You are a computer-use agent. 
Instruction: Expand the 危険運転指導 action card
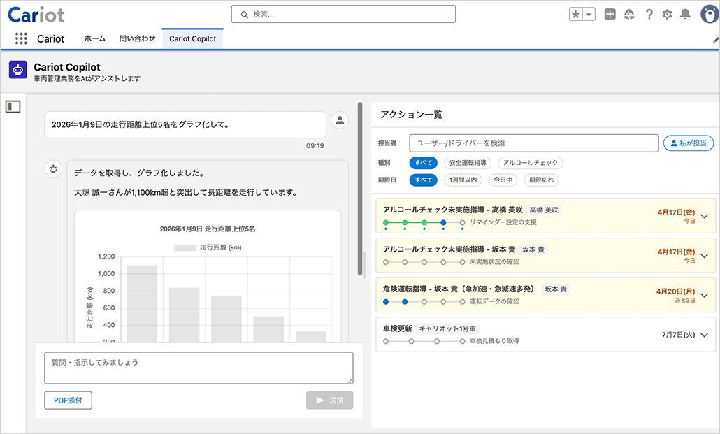click(705, 295)
